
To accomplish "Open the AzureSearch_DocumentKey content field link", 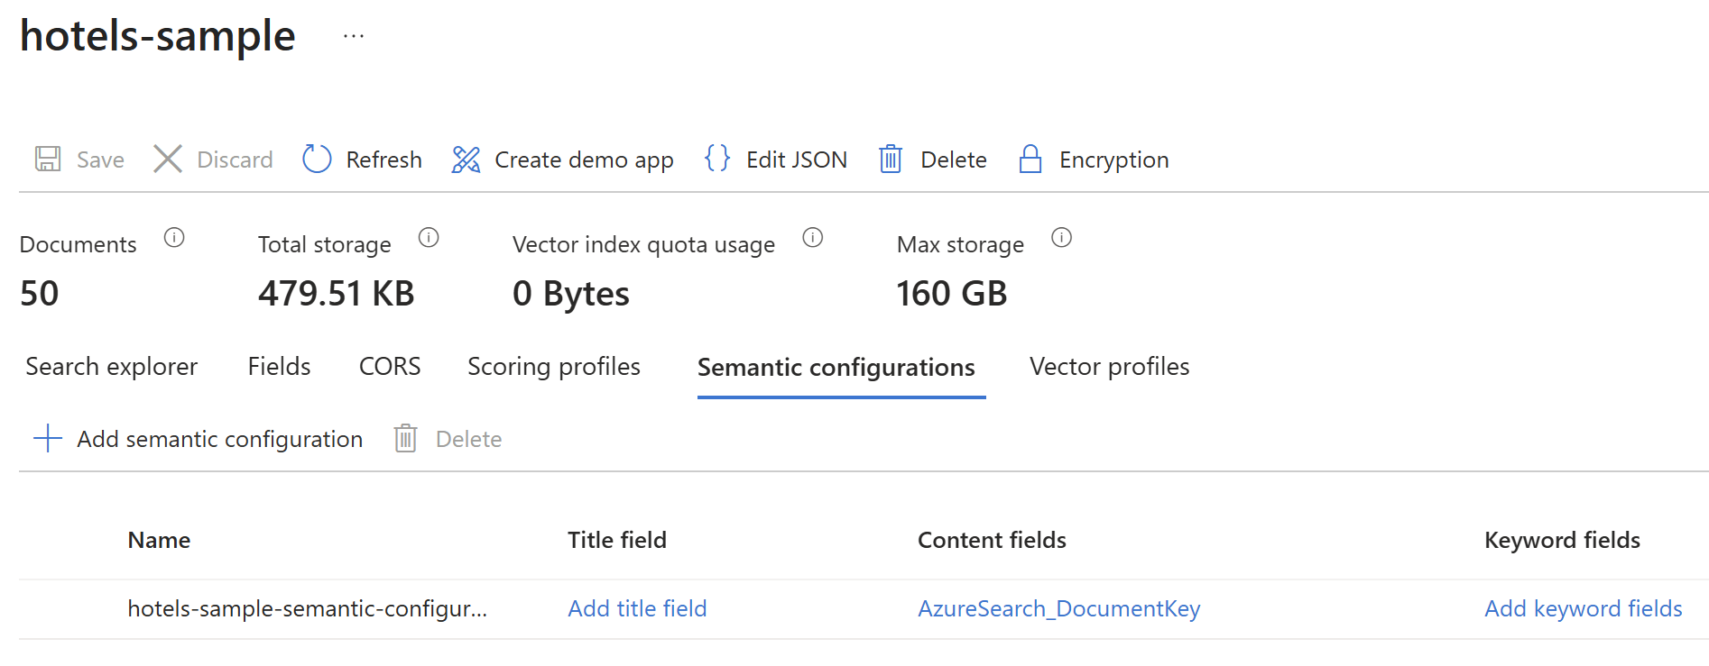I will [1058, 609].
